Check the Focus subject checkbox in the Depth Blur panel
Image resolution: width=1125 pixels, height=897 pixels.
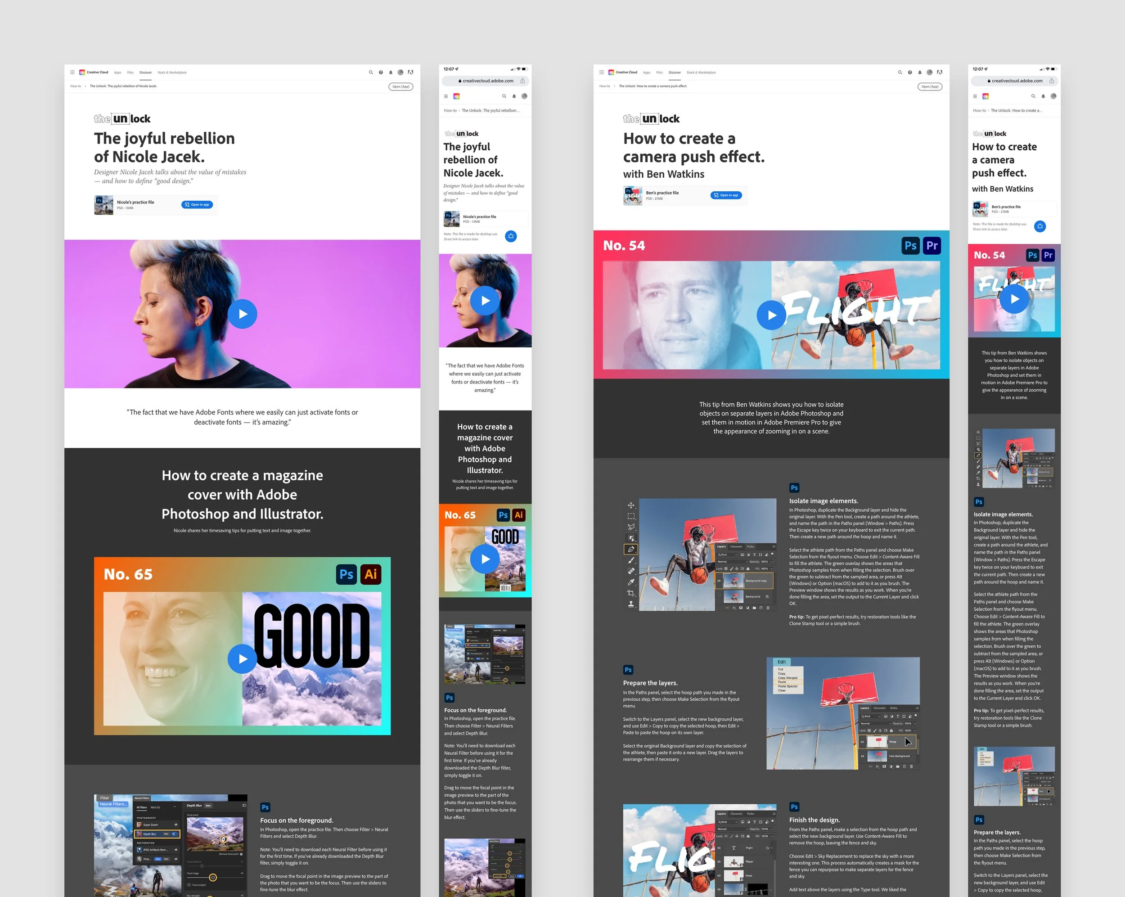click(x=189, y=885)
